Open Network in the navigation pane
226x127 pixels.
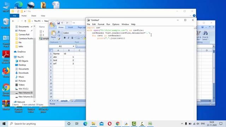[x=19, y=102]
